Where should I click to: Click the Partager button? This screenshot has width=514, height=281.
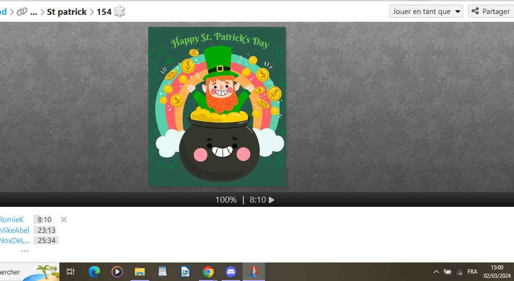[491, 12]
